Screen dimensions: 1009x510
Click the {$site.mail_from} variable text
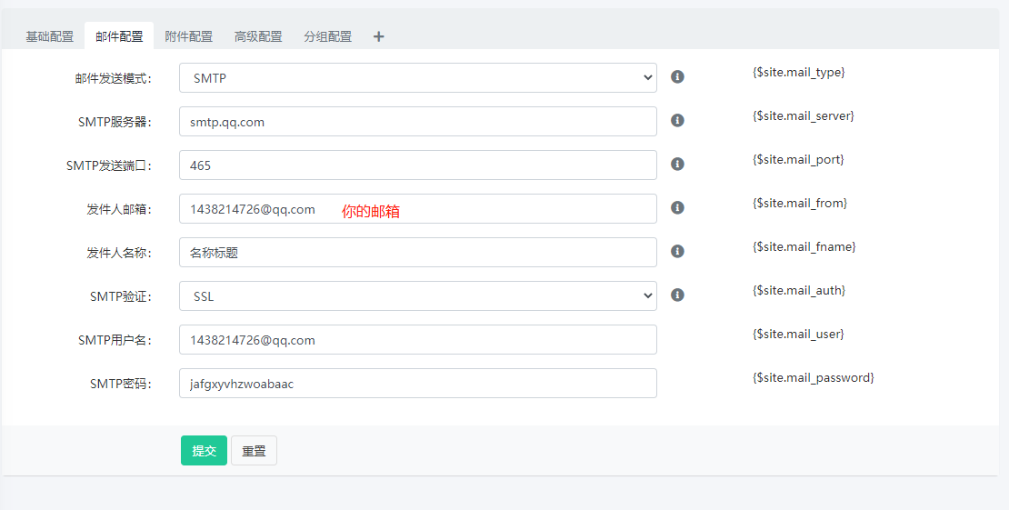tap(800, 203)
